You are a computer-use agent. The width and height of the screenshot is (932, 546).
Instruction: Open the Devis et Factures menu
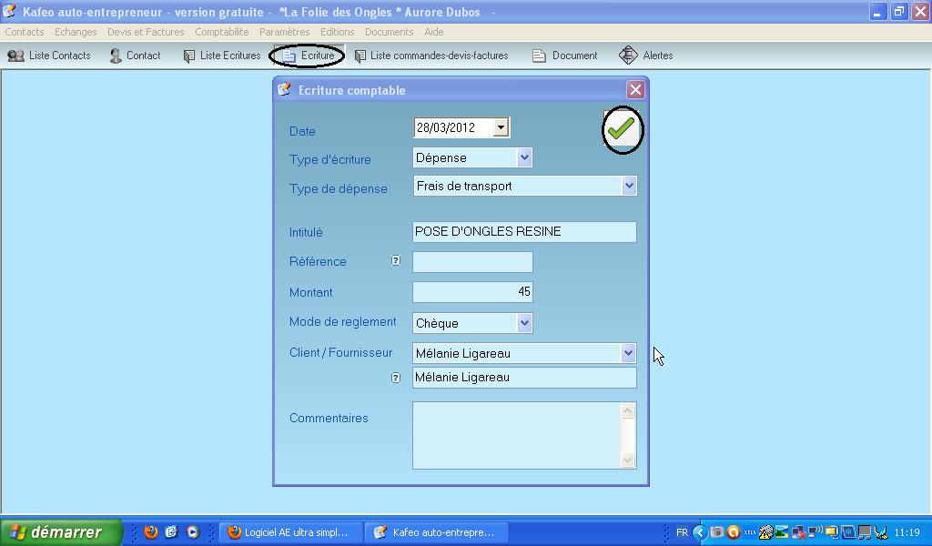coord(146,32)
